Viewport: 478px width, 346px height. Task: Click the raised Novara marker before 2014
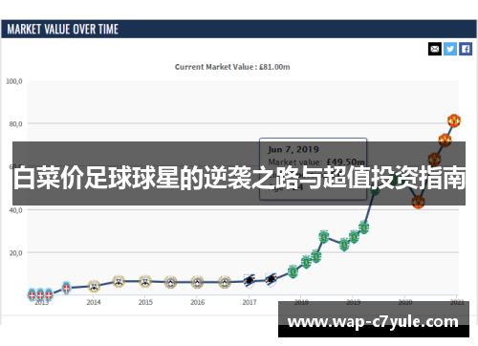pyautogui.click(x=66, y=288)
